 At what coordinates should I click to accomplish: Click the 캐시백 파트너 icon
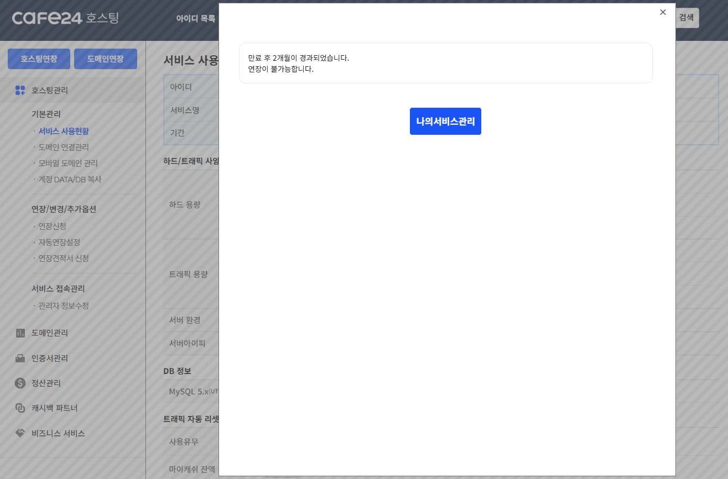[x=20, y=408]
